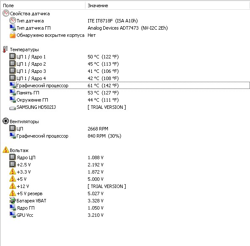Click the chip icon for ЦП 1 / Ядро 4
250x246 pixels.
click(13, 78)
